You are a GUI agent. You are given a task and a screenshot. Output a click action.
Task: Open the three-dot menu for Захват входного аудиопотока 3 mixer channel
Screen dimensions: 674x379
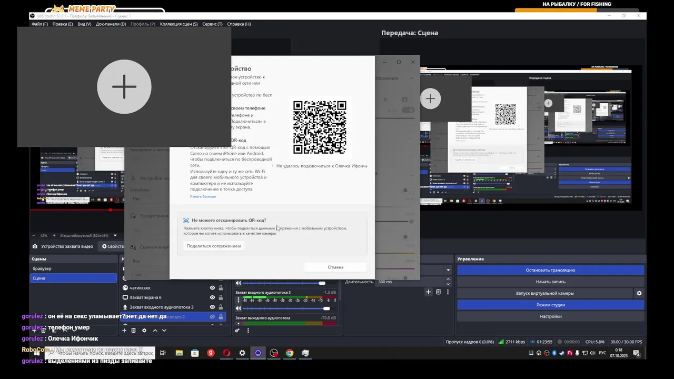tap(239, 300)
